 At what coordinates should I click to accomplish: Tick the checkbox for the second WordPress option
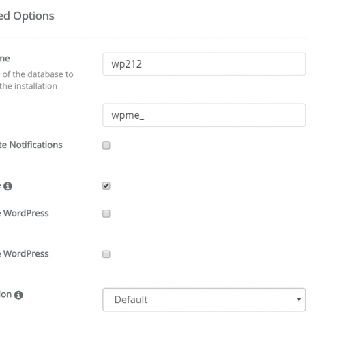click(x=106, y=254)
